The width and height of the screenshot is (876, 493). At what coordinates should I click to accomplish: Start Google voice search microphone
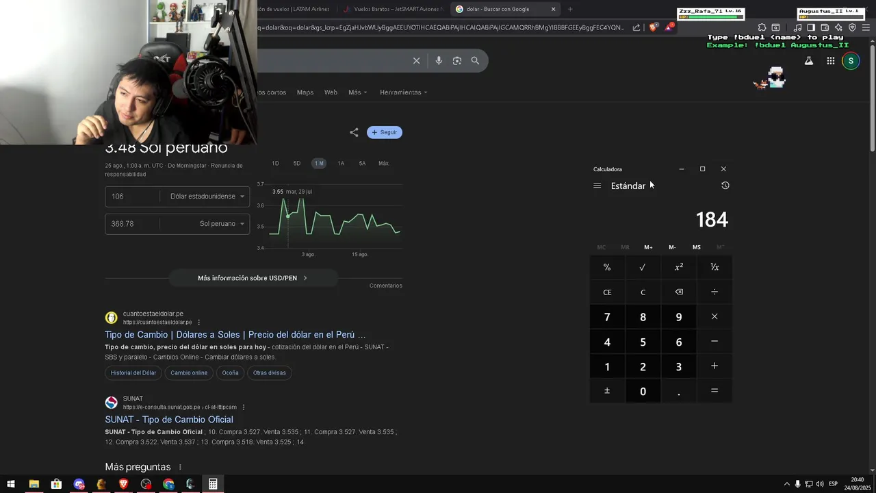pyautogui.click(x=439, y=61)
